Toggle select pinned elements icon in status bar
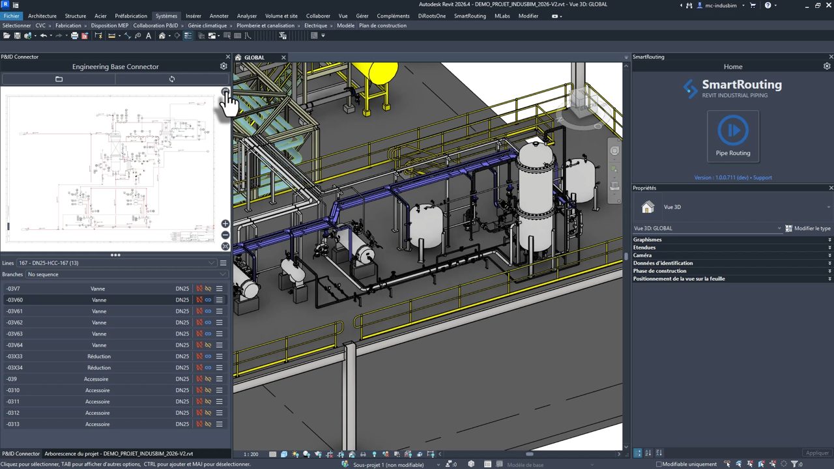 (750, 464)
